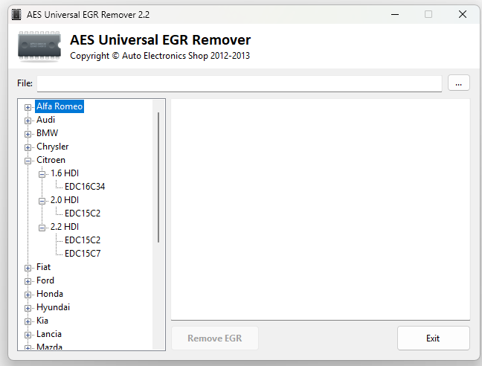This screenshot has height=366, width=482.
Task: Open file browser with the ... button
Action: coord(458,83)
